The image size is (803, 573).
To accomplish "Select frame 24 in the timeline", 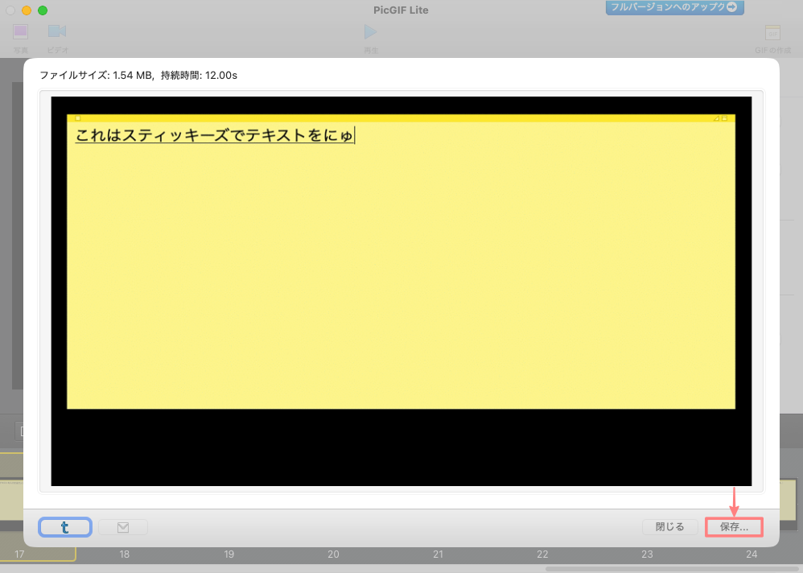I will pyautogui.click(x=752, y=554).
